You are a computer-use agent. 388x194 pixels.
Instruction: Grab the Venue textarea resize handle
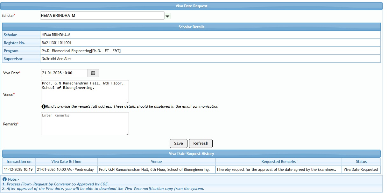pyautogui.click(x=127, y=101)
